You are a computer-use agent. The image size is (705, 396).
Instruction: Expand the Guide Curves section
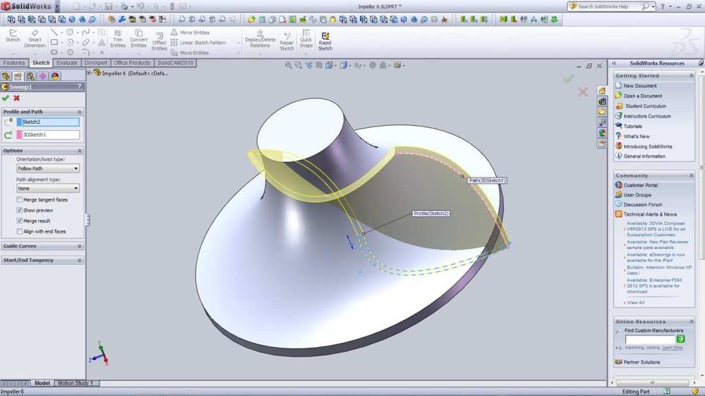[x=80, y=246]
